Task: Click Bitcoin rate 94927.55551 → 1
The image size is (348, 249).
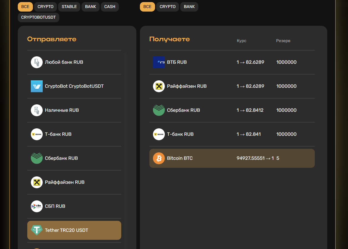Action: (255, 158)
